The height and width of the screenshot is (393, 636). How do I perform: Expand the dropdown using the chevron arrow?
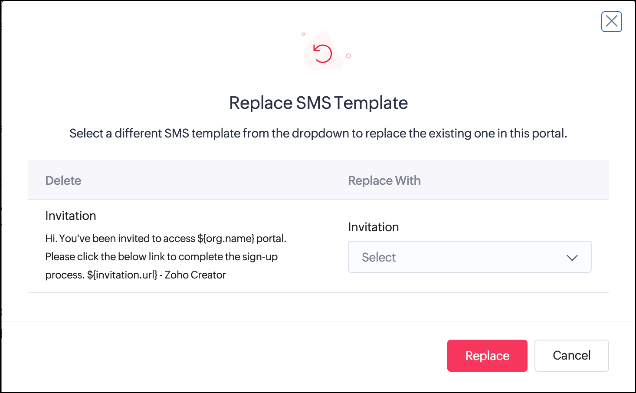click(x=572, y=258)
